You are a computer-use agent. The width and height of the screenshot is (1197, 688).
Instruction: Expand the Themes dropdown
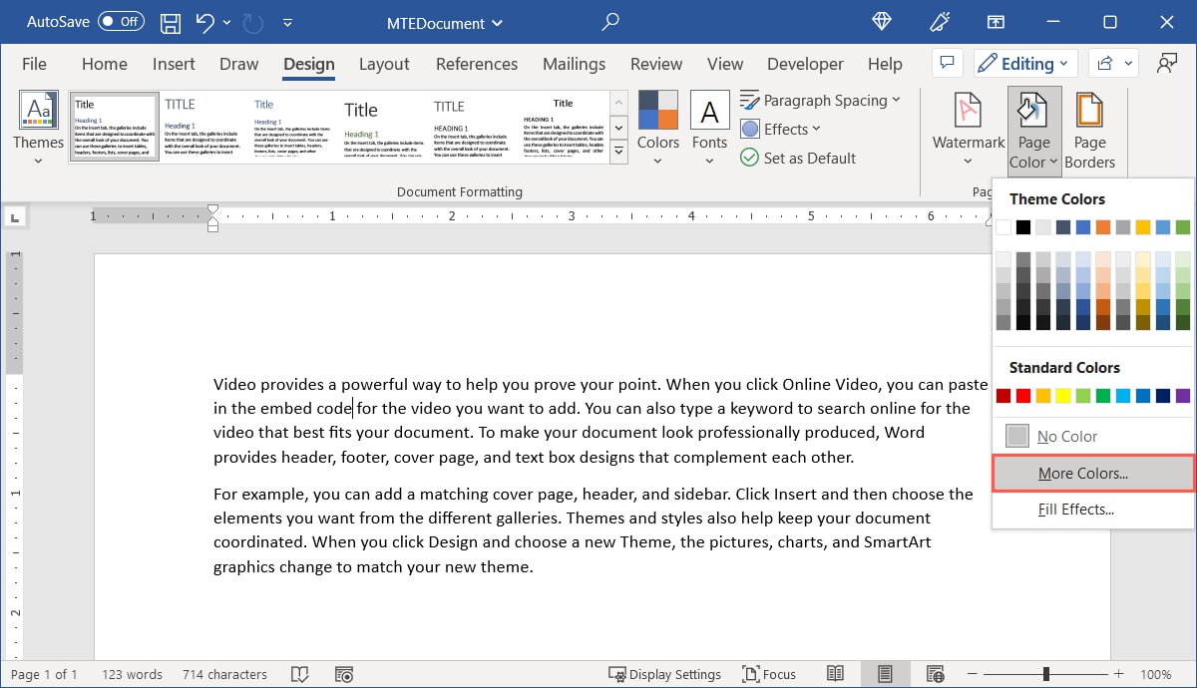[38, 128]
